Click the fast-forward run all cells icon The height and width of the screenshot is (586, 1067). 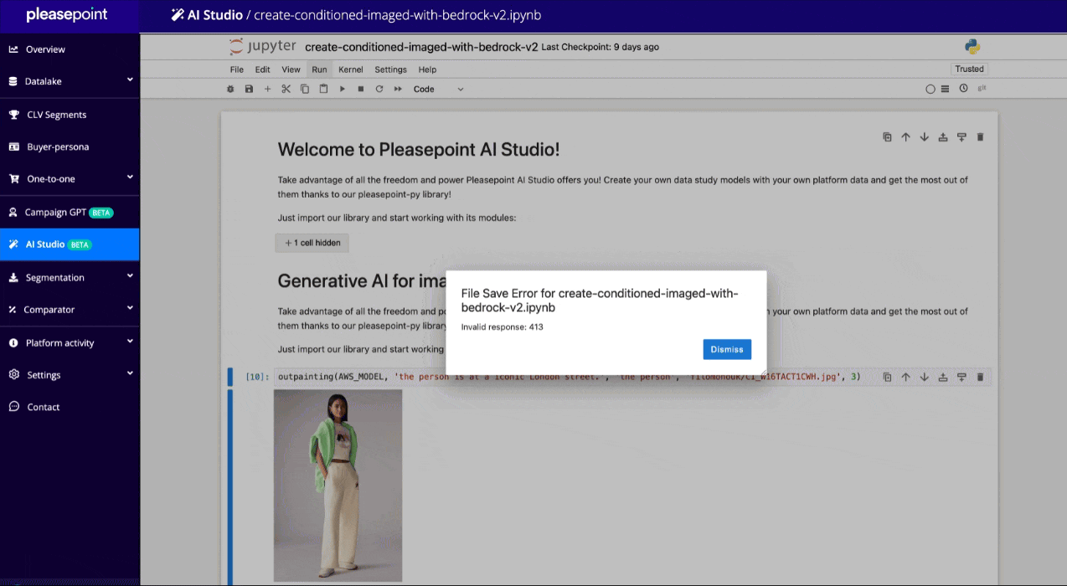pyautogui.click(x=398, y=89)
